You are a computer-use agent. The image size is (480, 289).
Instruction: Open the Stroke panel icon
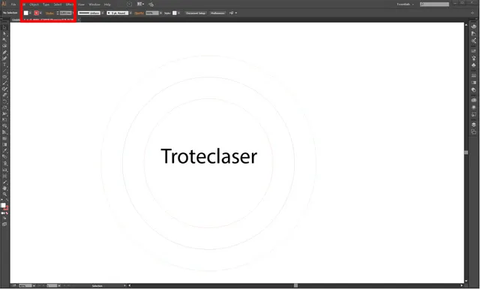(x=473, y=75)
